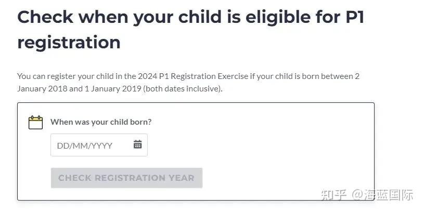Click the word 'registration' on the heading's second line
The height and width of the screenshot is (212, 424).
point(69,42)
